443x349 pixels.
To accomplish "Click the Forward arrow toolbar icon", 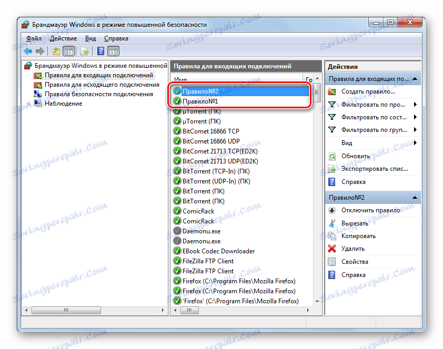I will click(x=40, y=52).
